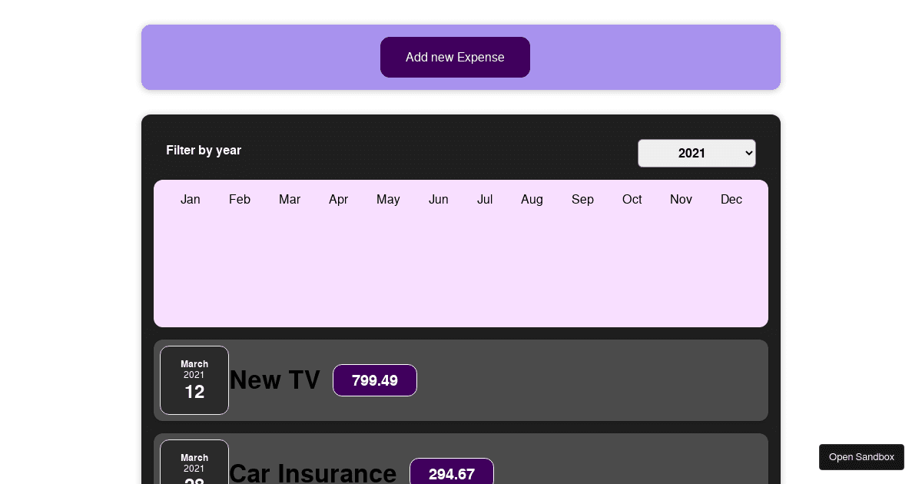This screenshot has height=484, width=922.
Task: Select the Jun label in the chart
Action: tap(439, 200)
